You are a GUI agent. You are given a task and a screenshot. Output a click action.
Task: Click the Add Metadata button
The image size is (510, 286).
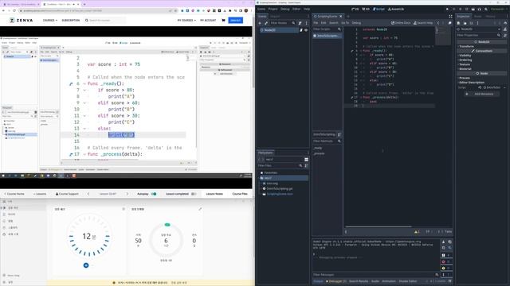pos(481,94)
